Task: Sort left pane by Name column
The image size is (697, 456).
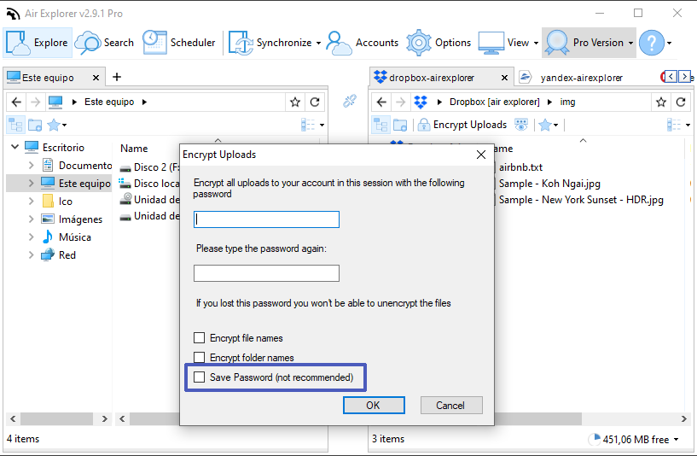Action: (134, 148)
